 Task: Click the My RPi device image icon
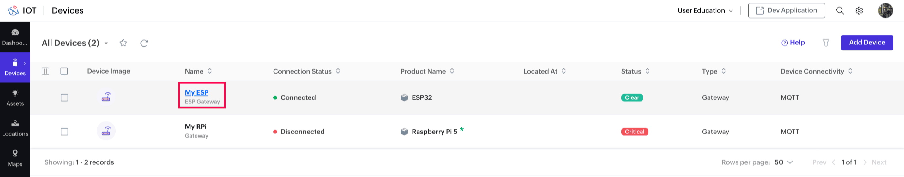106,131
